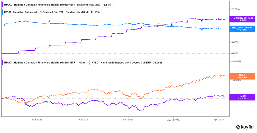
Task: Select the Jul 2023 date on the time axis
Action: [x=83, y=120]
